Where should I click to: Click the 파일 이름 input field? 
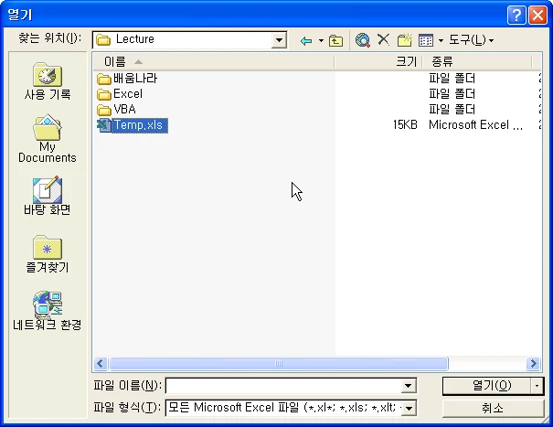pos(284,386)
